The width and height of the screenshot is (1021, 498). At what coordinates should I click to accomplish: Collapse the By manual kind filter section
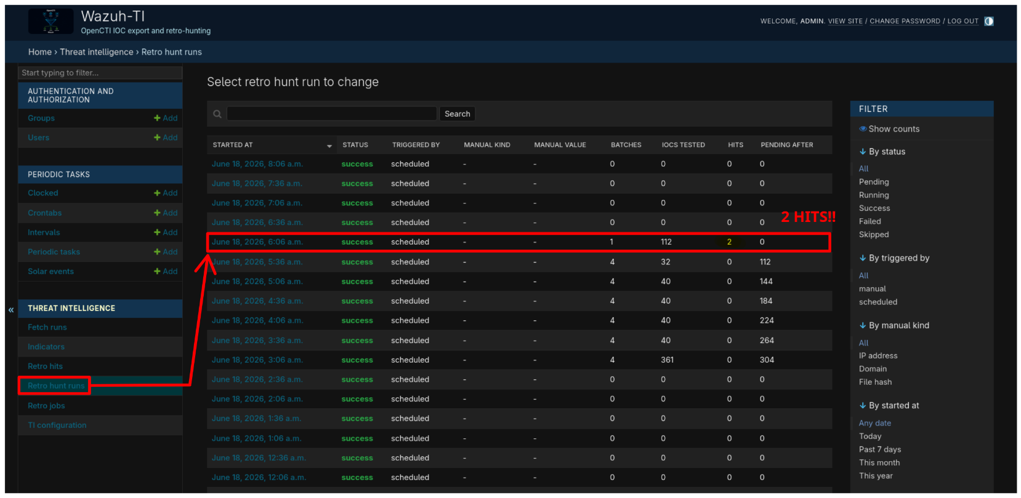point(894,326)
